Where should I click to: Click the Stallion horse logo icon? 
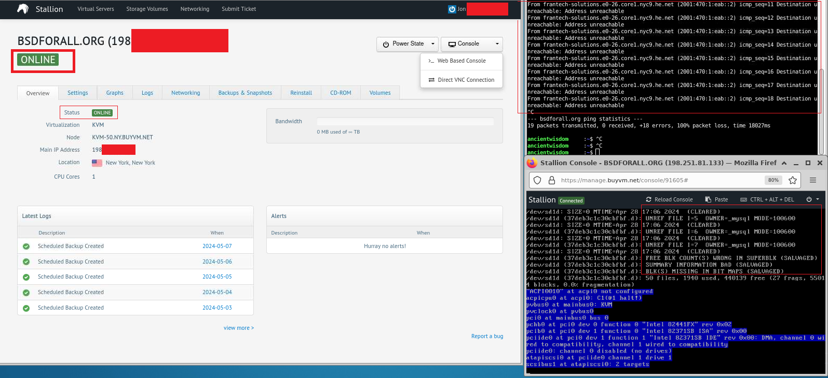tap(23, 9)
